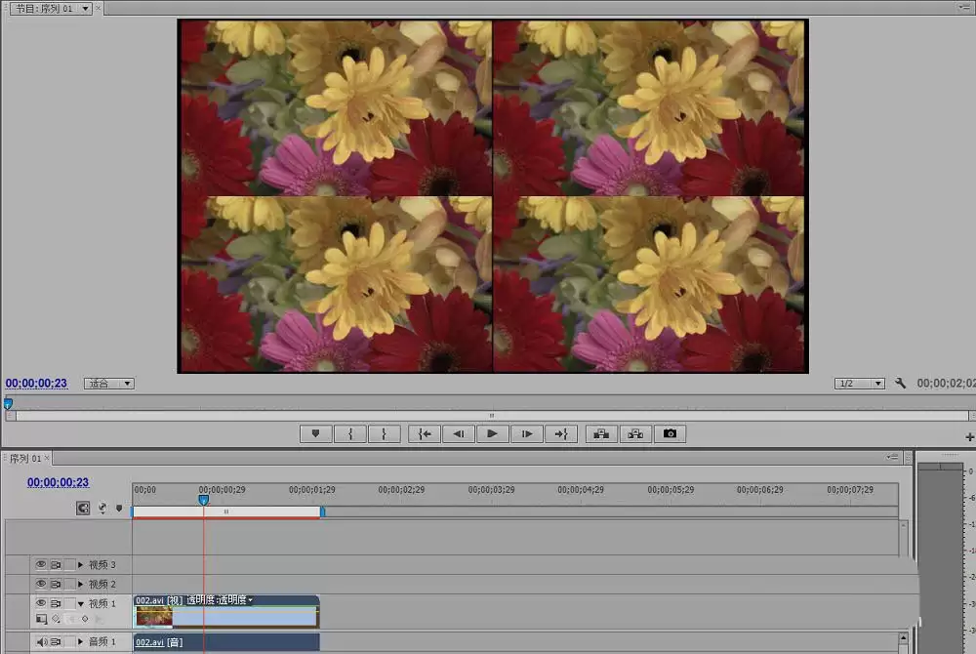This screenshot has height=654, width=976.
Task: Hide the 视频 3 track with its eye icon
Action: [x=40, y=564]
